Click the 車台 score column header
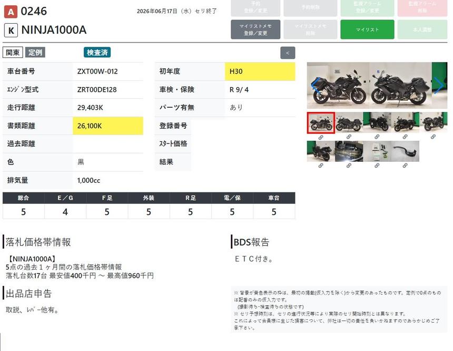 point(274,198)
